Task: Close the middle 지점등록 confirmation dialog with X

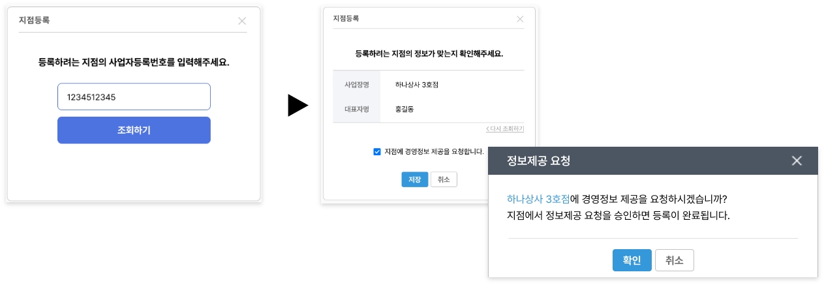Action: pos(519,19)
